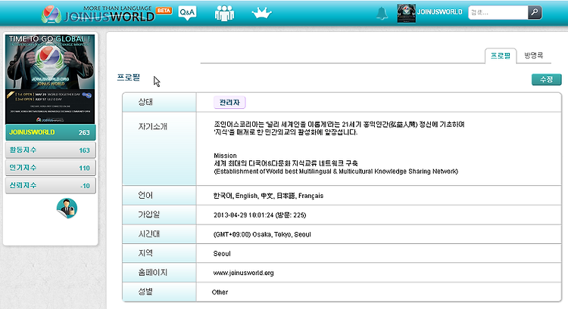Click the 가입일 row label
The image size is (568, 309).
149,215
